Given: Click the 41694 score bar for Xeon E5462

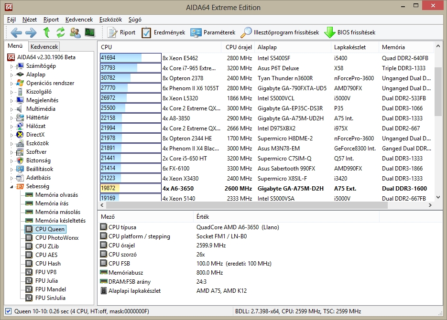Looking at the screenshot, I should point(131,58).
